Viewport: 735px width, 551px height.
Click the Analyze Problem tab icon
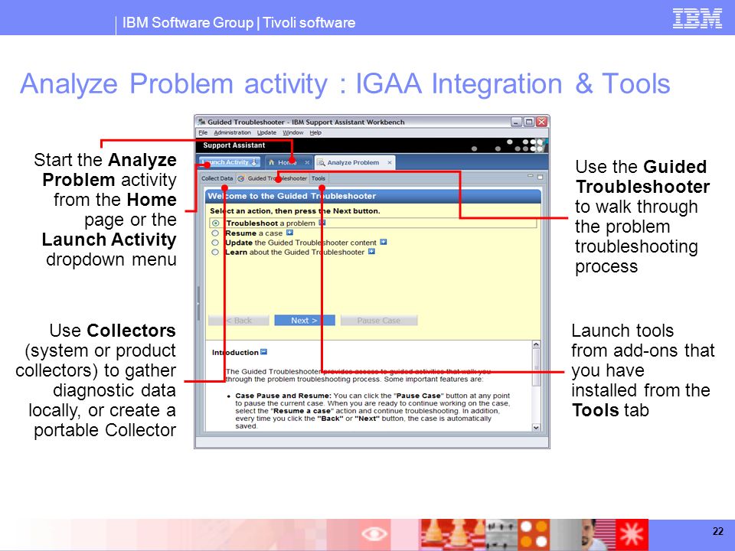click(321, 162)
